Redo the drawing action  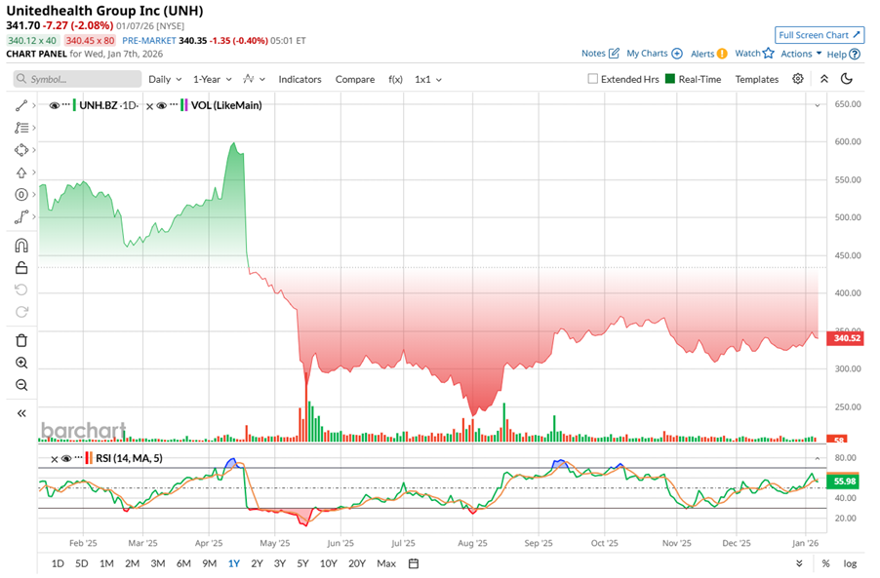tap(21, 312)
